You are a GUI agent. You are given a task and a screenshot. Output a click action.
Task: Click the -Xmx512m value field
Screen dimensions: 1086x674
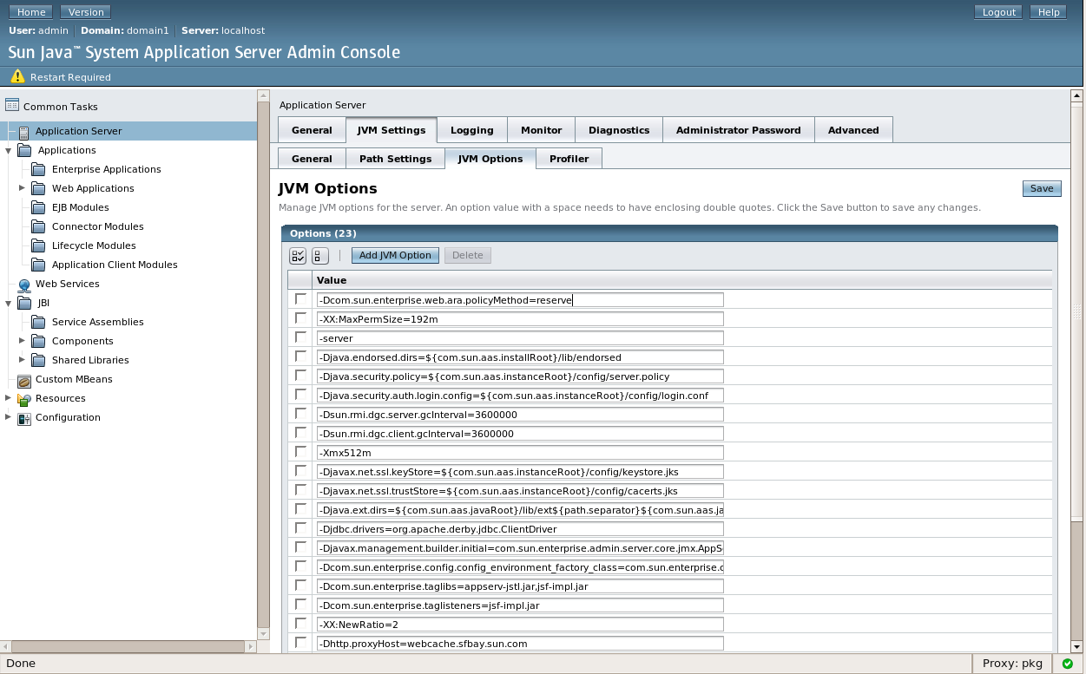click(519, 453)
